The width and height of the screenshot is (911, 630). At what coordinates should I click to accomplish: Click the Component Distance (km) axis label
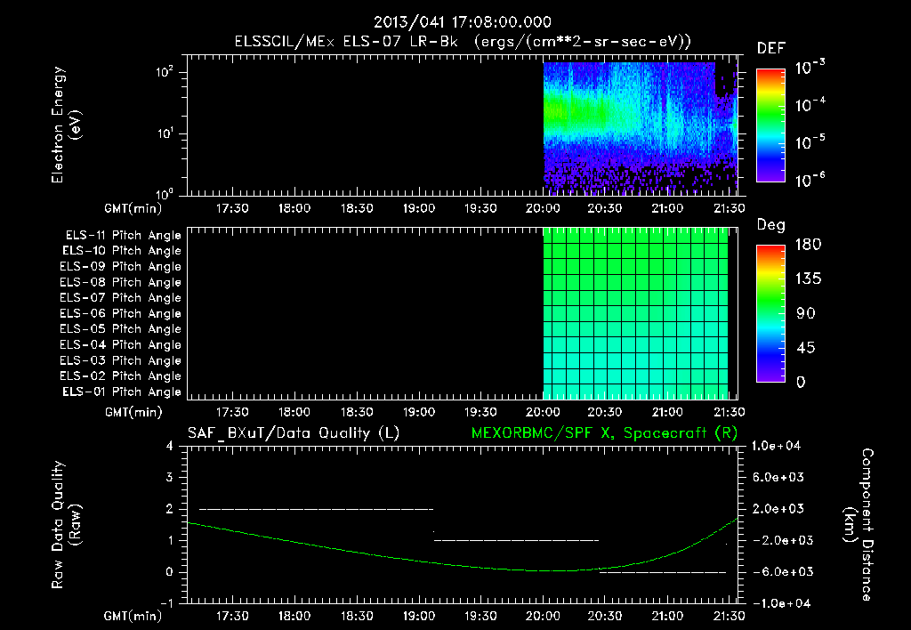(x=859, y=525)
